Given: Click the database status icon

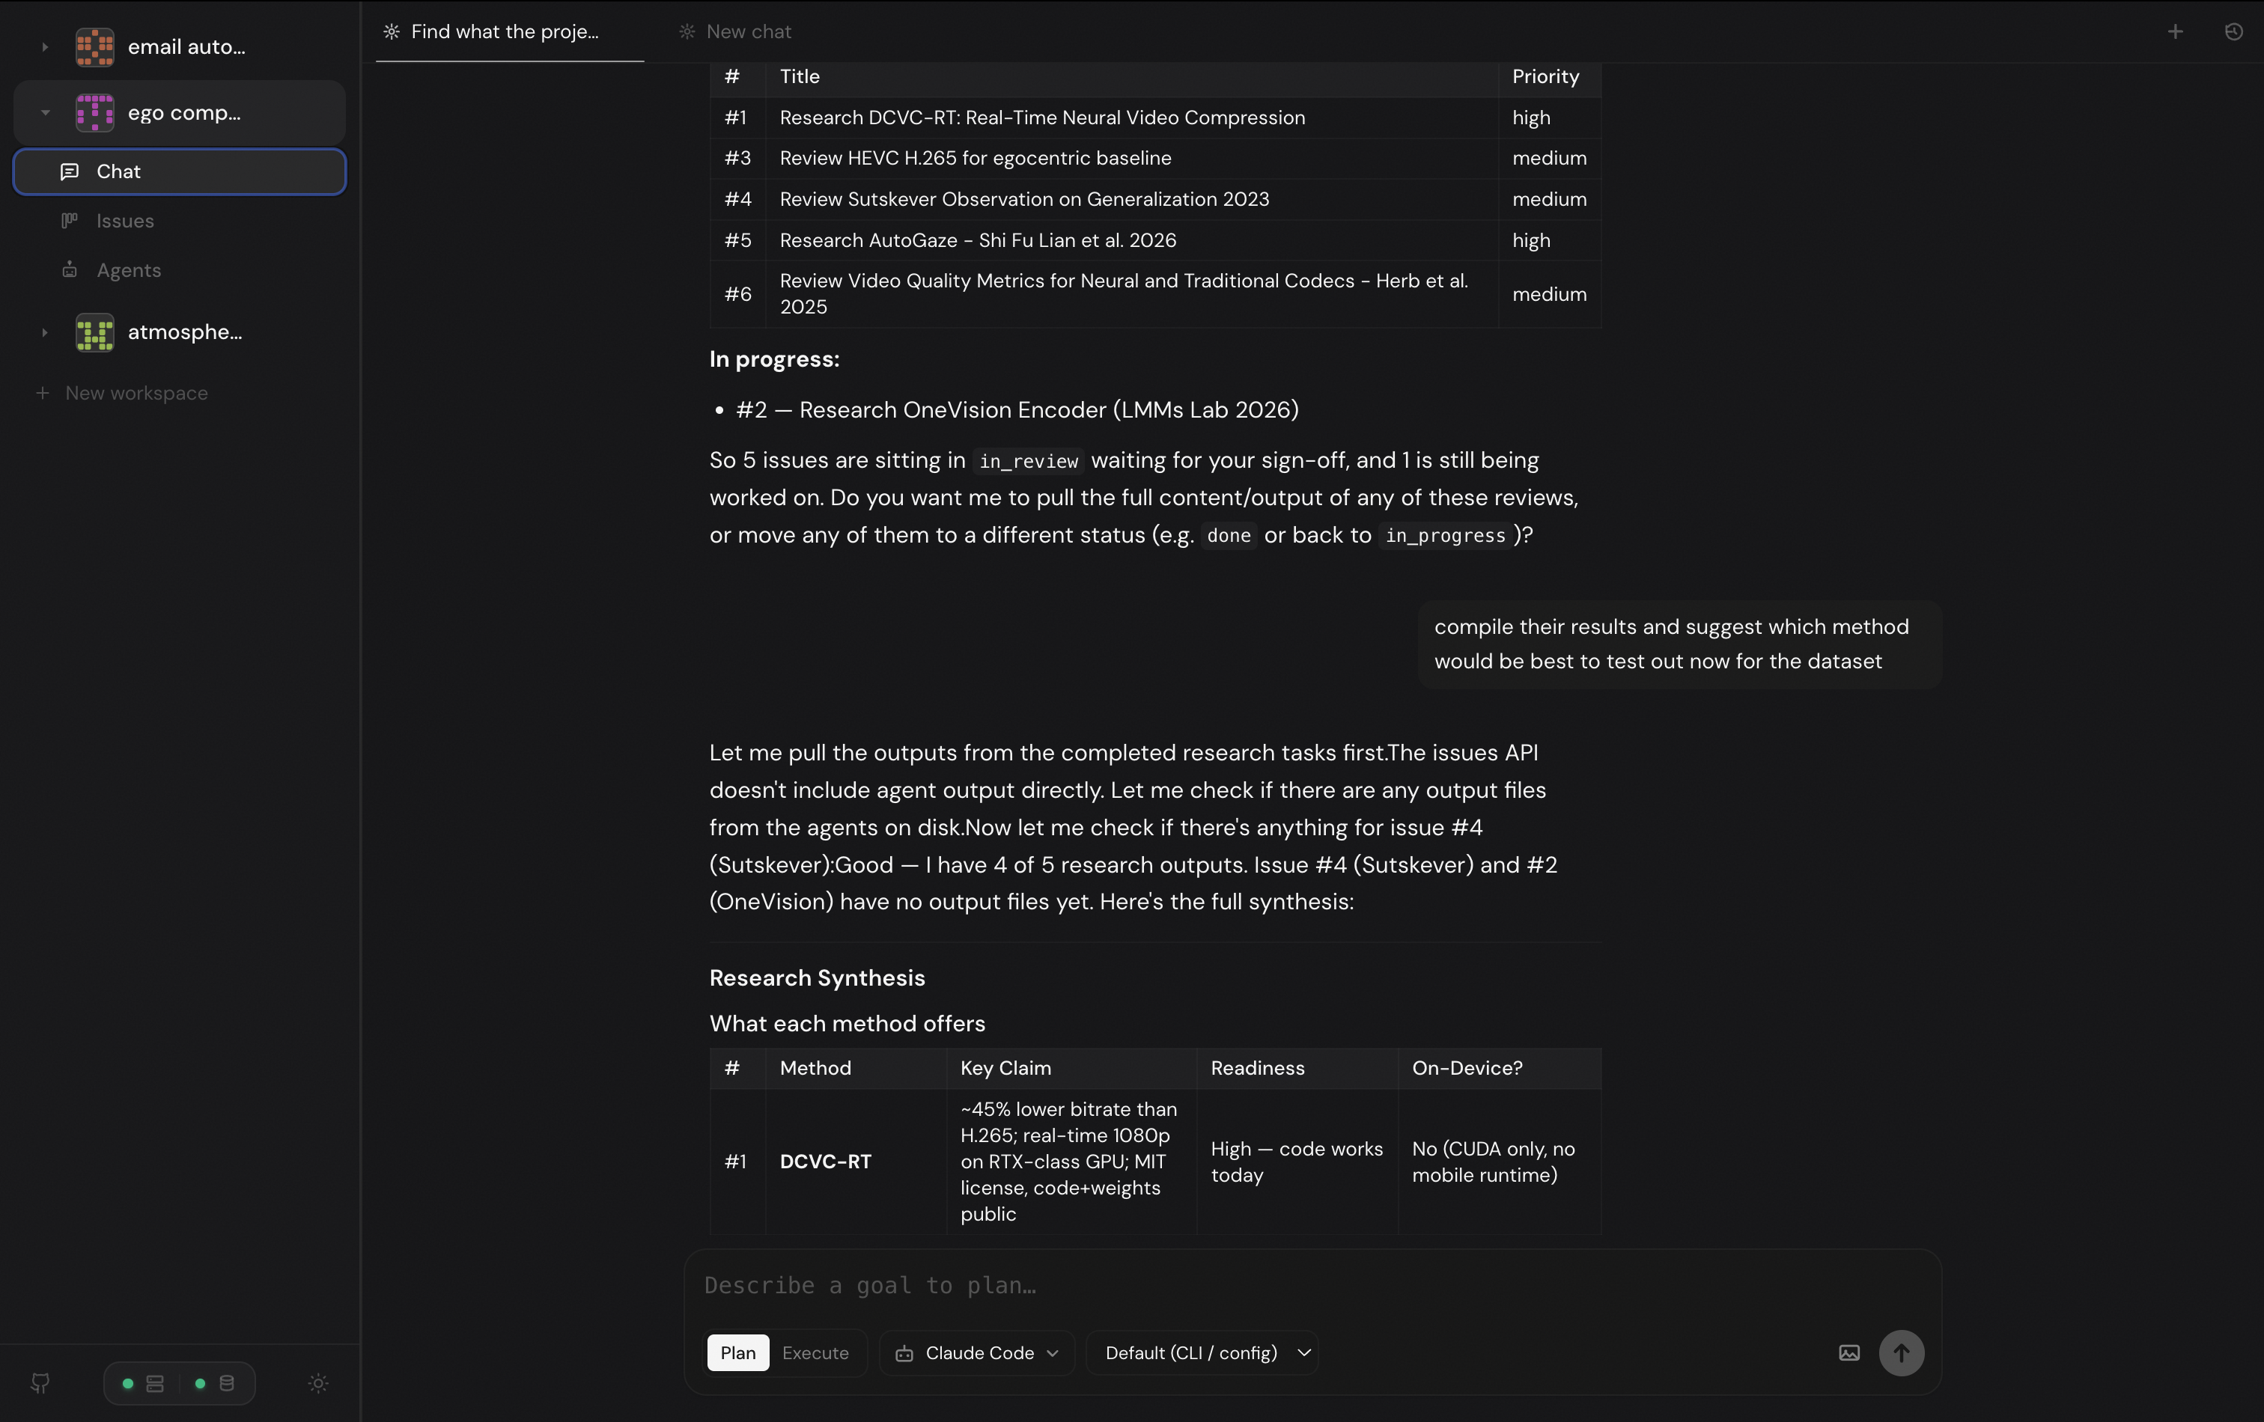Looking at the screenshot, I should (x=227, y=1382).
